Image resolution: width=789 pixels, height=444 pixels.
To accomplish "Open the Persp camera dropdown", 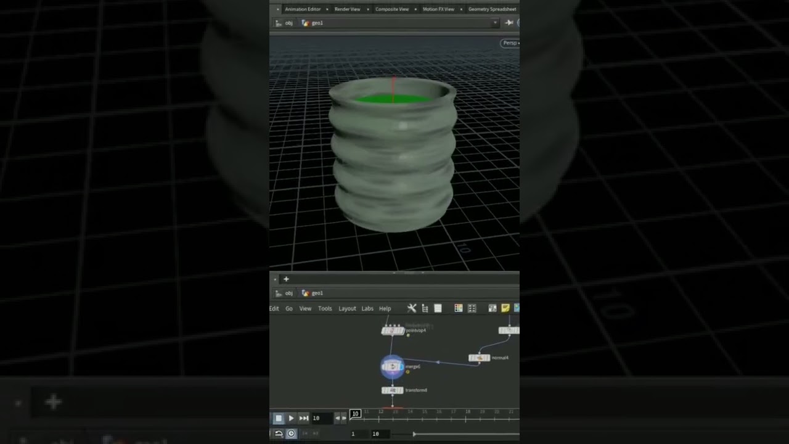I will 510,43.
